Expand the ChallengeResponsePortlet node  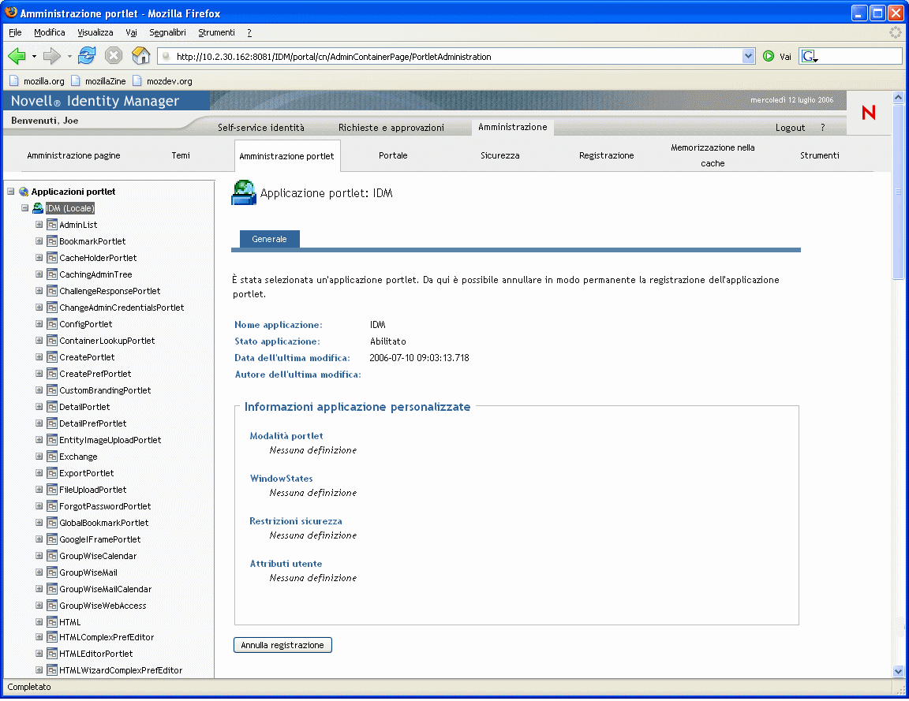click(39, 290)
